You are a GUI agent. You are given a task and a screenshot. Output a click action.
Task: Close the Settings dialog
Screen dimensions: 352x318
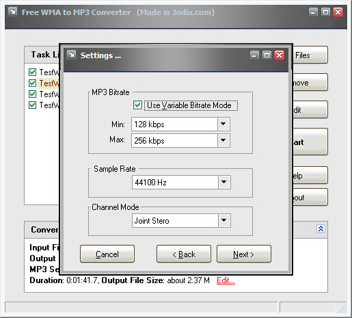click(279, 55)
